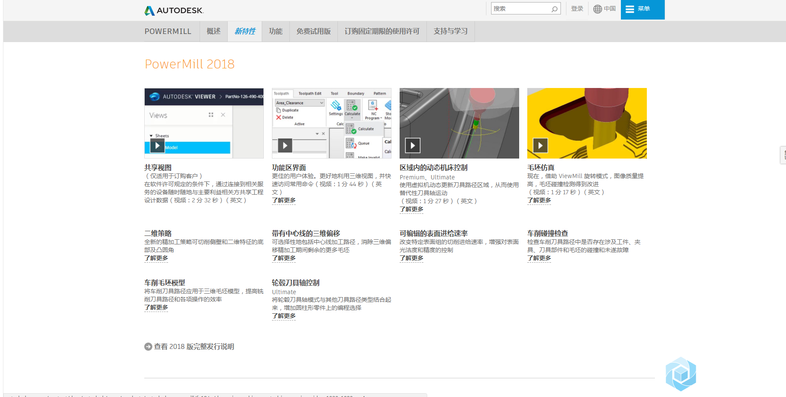Click 了解更多 under 轮毂刀具轴控制
Screen dimensions: 786x397
click(284, 316)
